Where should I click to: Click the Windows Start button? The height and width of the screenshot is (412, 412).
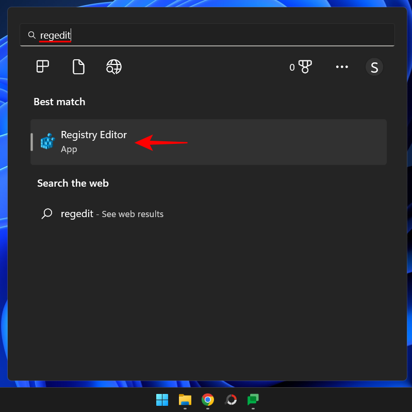[162, 400]
